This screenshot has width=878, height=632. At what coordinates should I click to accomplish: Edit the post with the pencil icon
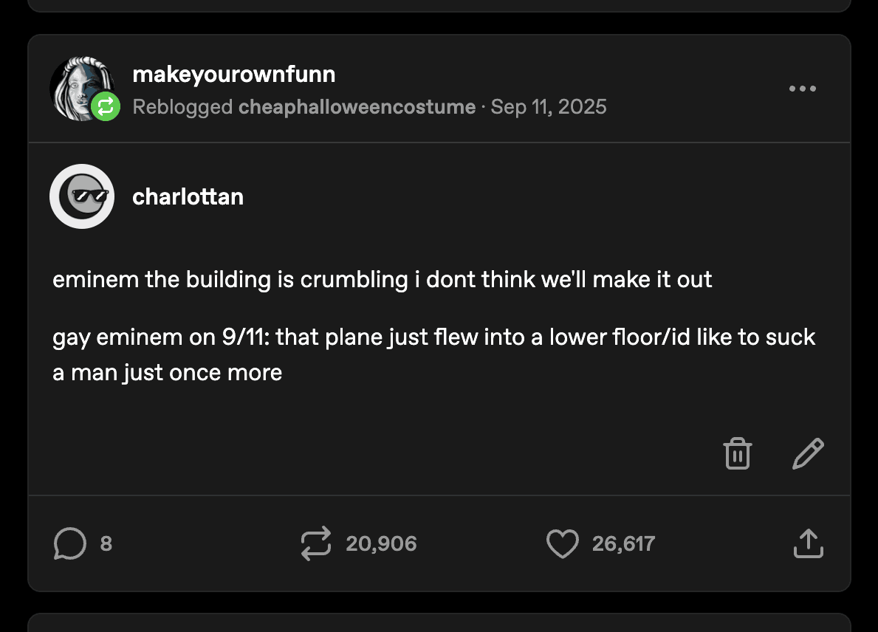tap(807, 453)
